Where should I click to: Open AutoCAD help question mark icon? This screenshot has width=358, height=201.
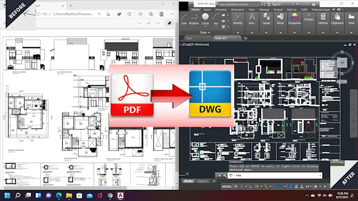coord(314,4)
